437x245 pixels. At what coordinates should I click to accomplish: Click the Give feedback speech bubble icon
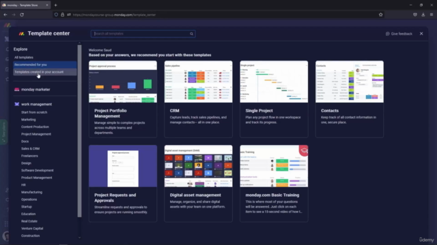(387, 34)
